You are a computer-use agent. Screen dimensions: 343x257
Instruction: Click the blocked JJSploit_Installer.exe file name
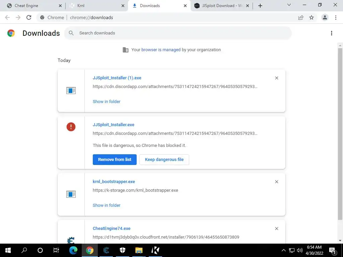[x=114, y=125]
